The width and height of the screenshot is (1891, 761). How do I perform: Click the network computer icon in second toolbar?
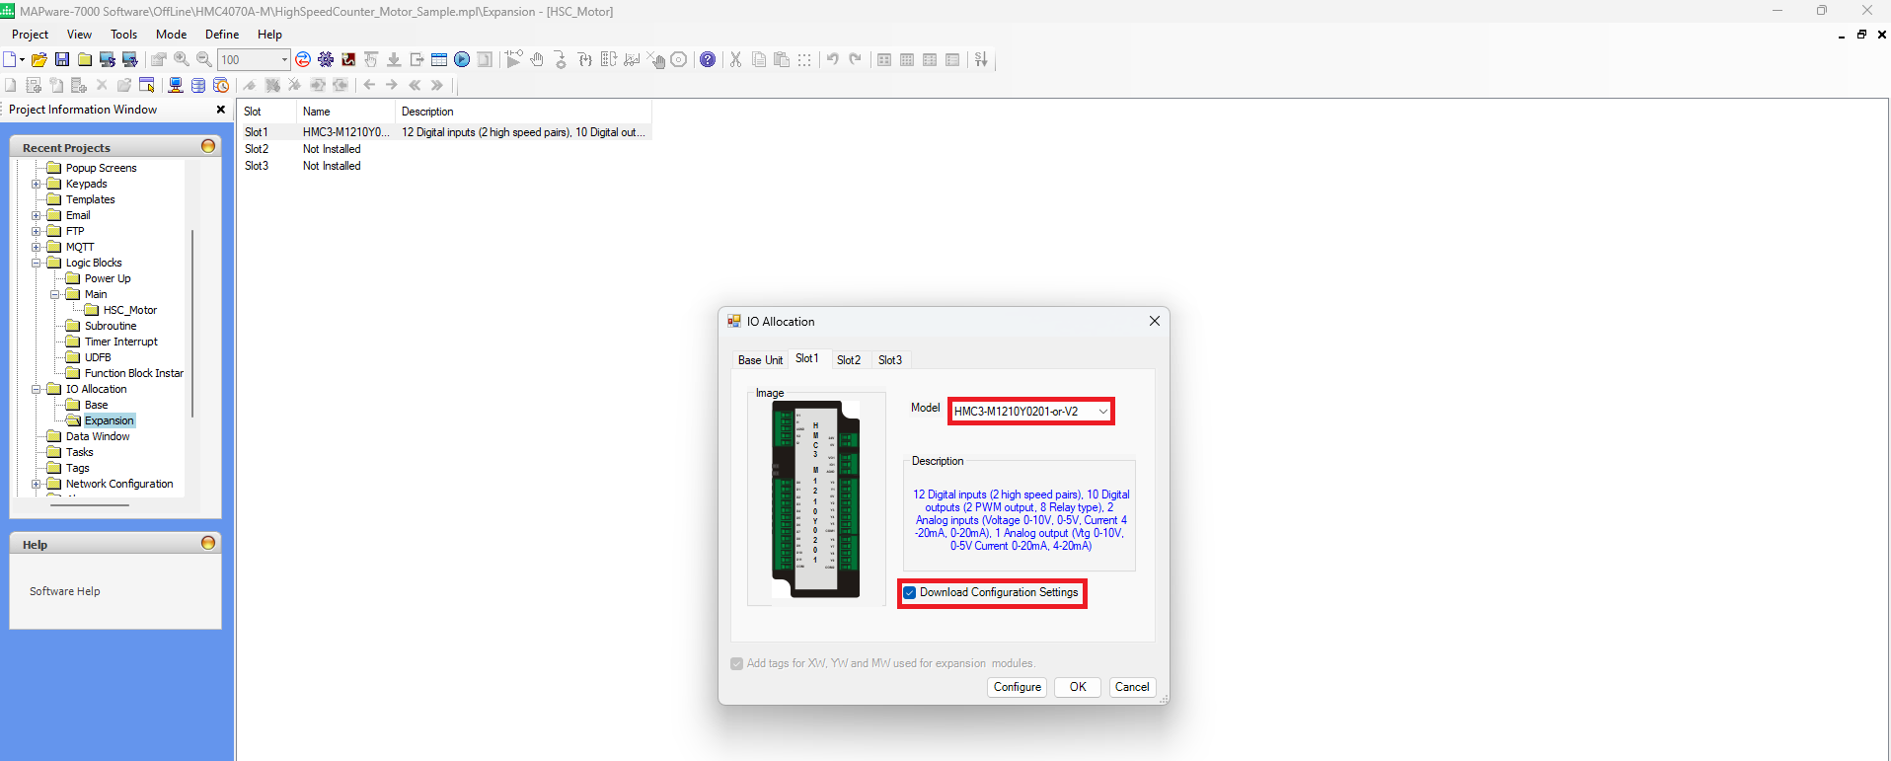coord(176,86)
